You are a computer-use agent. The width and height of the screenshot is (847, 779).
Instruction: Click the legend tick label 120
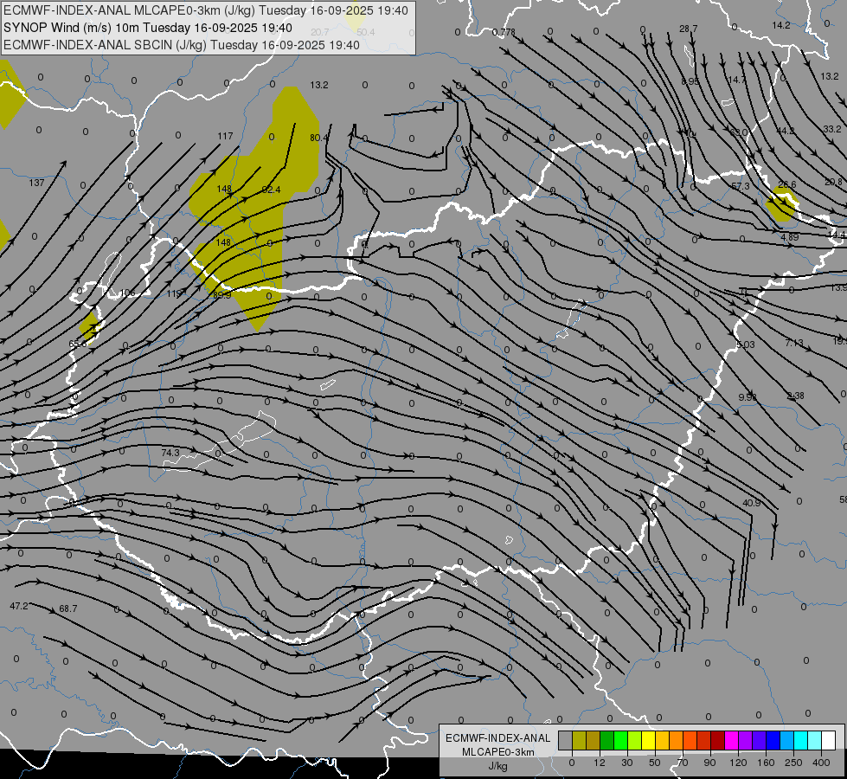tap(738, 763)
